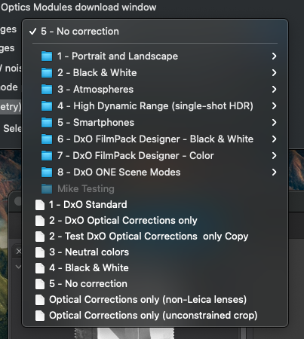Apply lower '5 - No correction' file preset
304x339 pixels.
(155, 284)
